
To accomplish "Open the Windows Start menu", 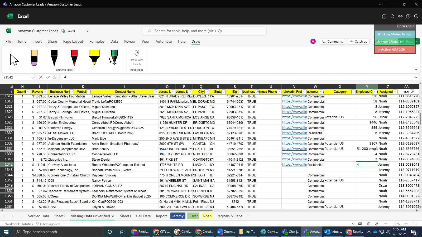I will 6,232.
